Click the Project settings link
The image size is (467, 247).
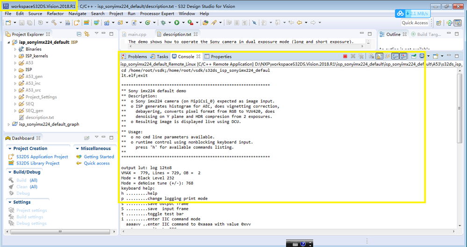[32, 210]
